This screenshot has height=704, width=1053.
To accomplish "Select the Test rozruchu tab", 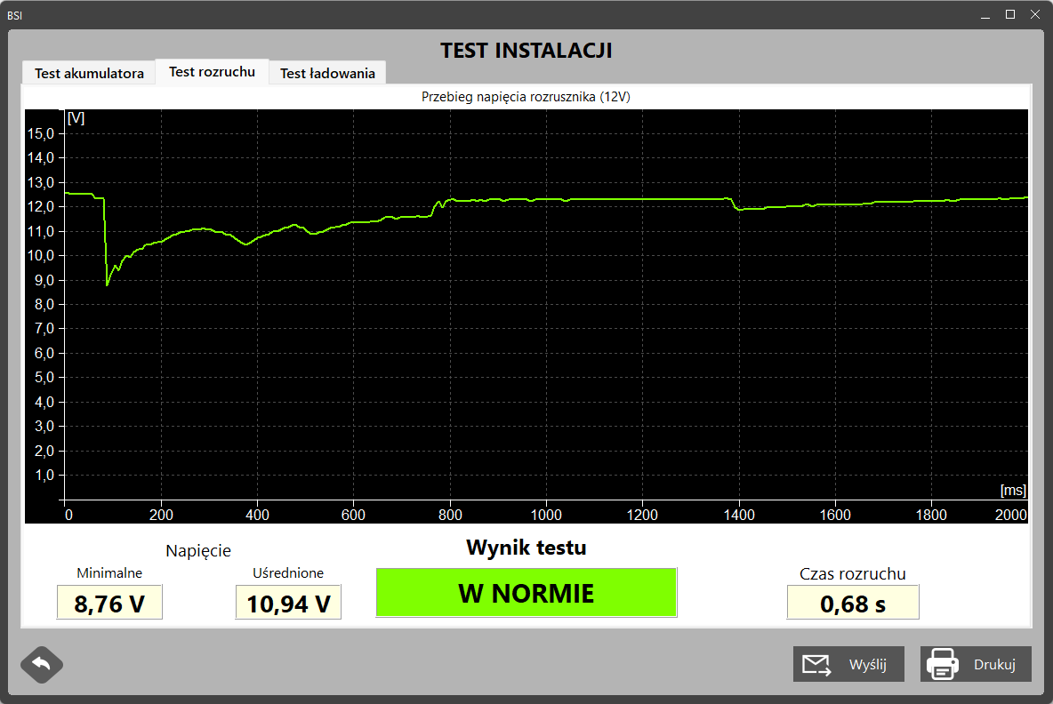I will click(212, 71).
